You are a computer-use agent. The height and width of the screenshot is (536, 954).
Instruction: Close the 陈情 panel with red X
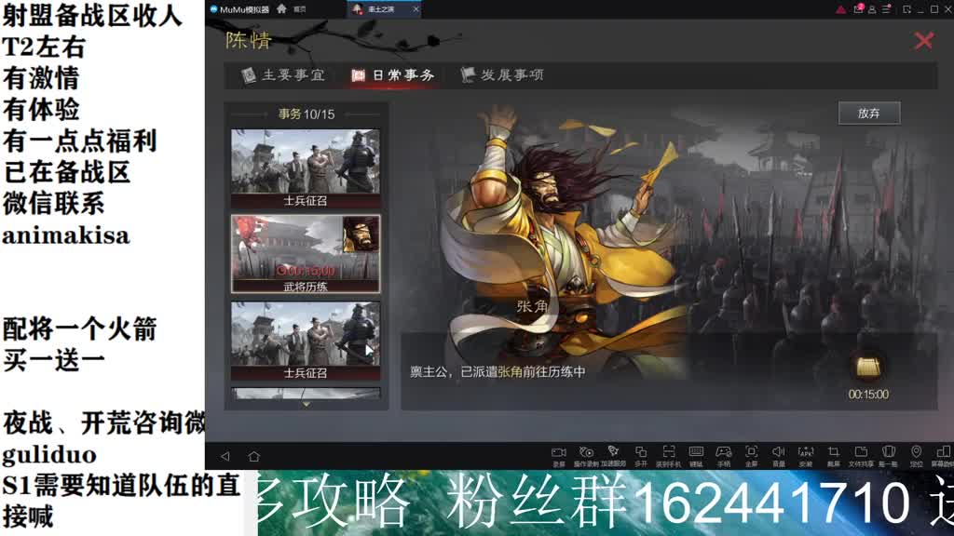pos(923,41)
